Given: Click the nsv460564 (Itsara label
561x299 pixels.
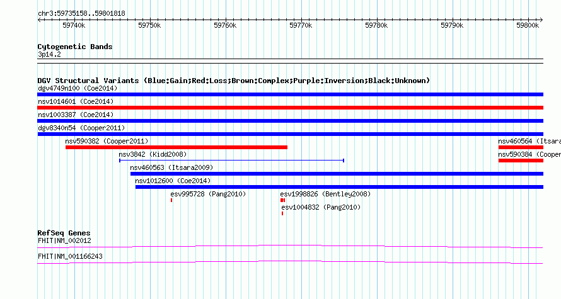Looking at the screenshot, I should click(x=529, y=141).
